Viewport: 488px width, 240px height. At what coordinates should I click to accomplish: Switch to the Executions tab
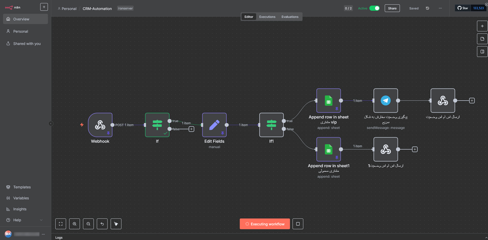267,17
